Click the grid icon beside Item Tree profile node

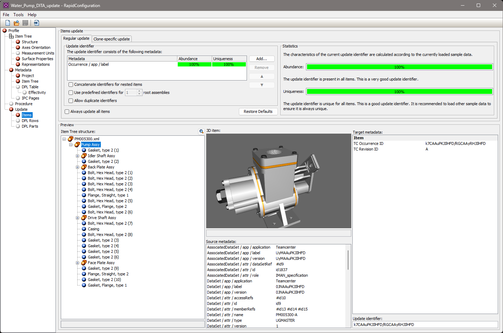click(x=11, y=36)
